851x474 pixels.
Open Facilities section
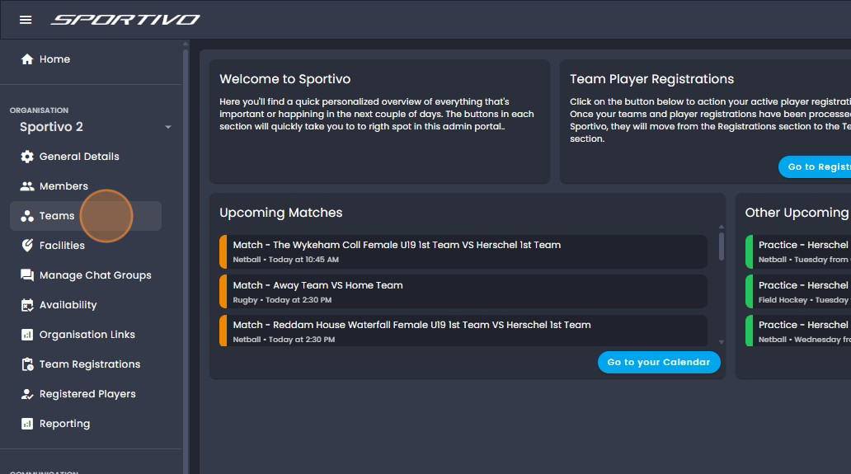click(86, 246)
